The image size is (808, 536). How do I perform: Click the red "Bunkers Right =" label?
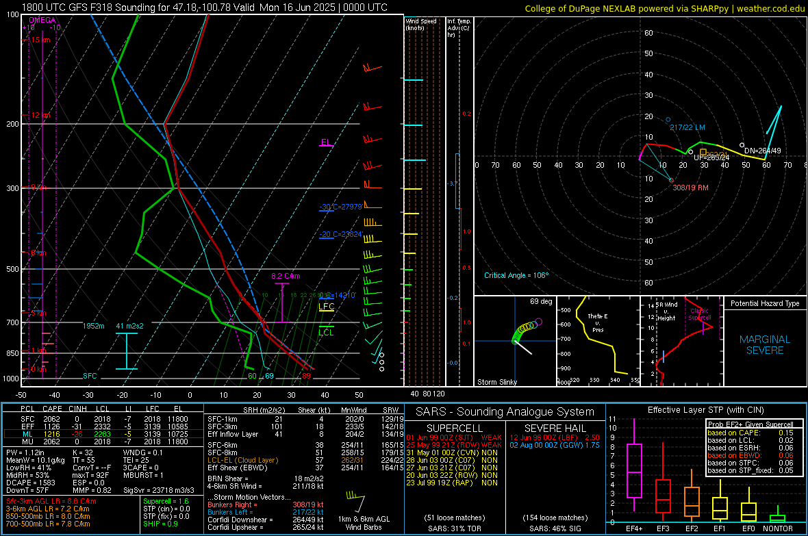coord(232,505)
